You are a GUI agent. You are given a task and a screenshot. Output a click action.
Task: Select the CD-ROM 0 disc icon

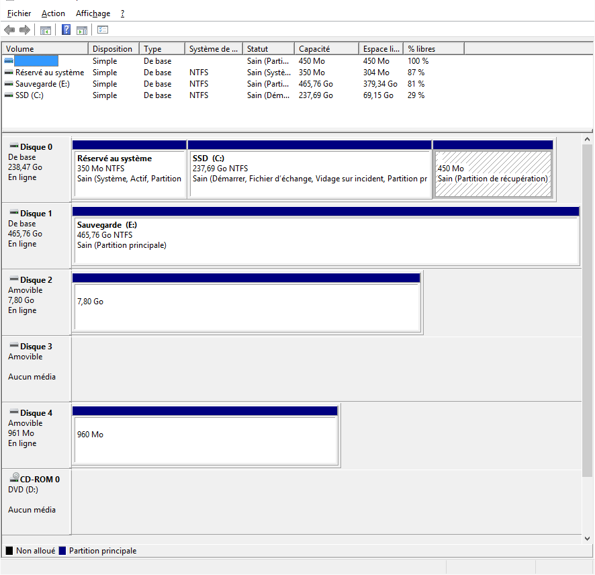14,478
